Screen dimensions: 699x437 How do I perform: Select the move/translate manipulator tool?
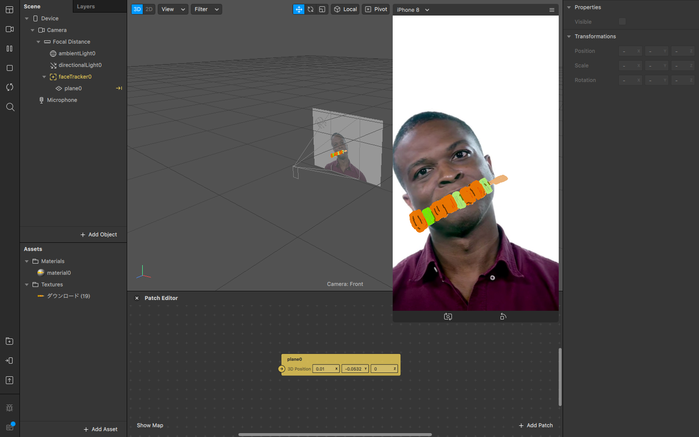[299, 9]
